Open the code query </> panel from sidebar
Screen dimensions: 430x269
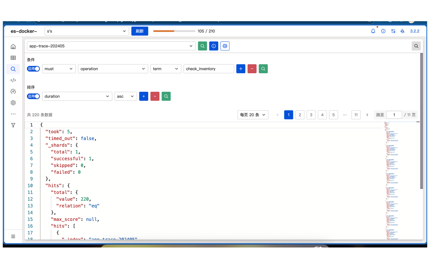(x=13, y=80)
